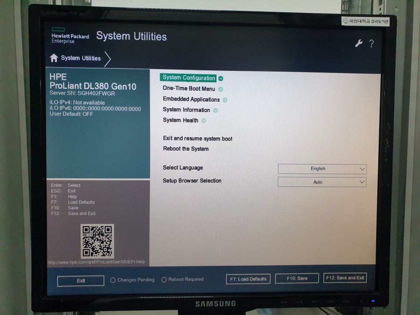Click the System Utilities page title

coord(131,36)
